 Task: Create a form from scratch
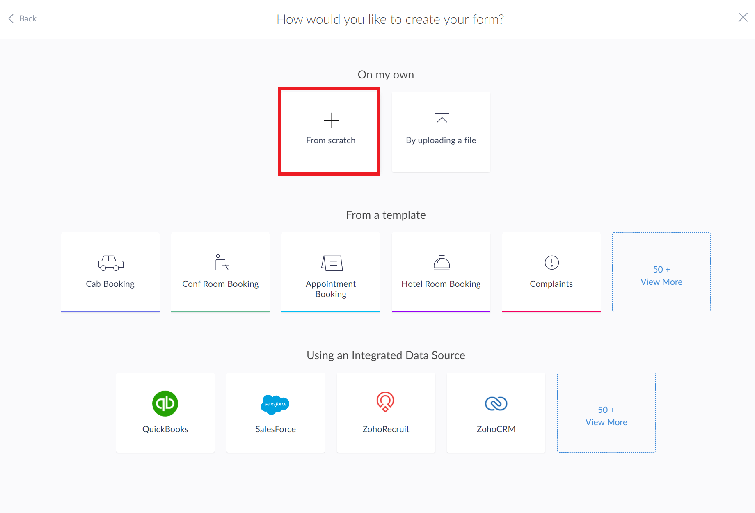pyautogui.click(x=330, y=131)
